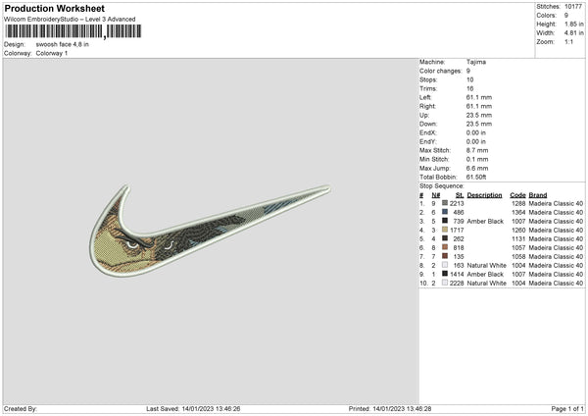The width and height of the screenshot is (588, 416).
Task: Click the 'Brand' column header
Action: tap(538, 195)
